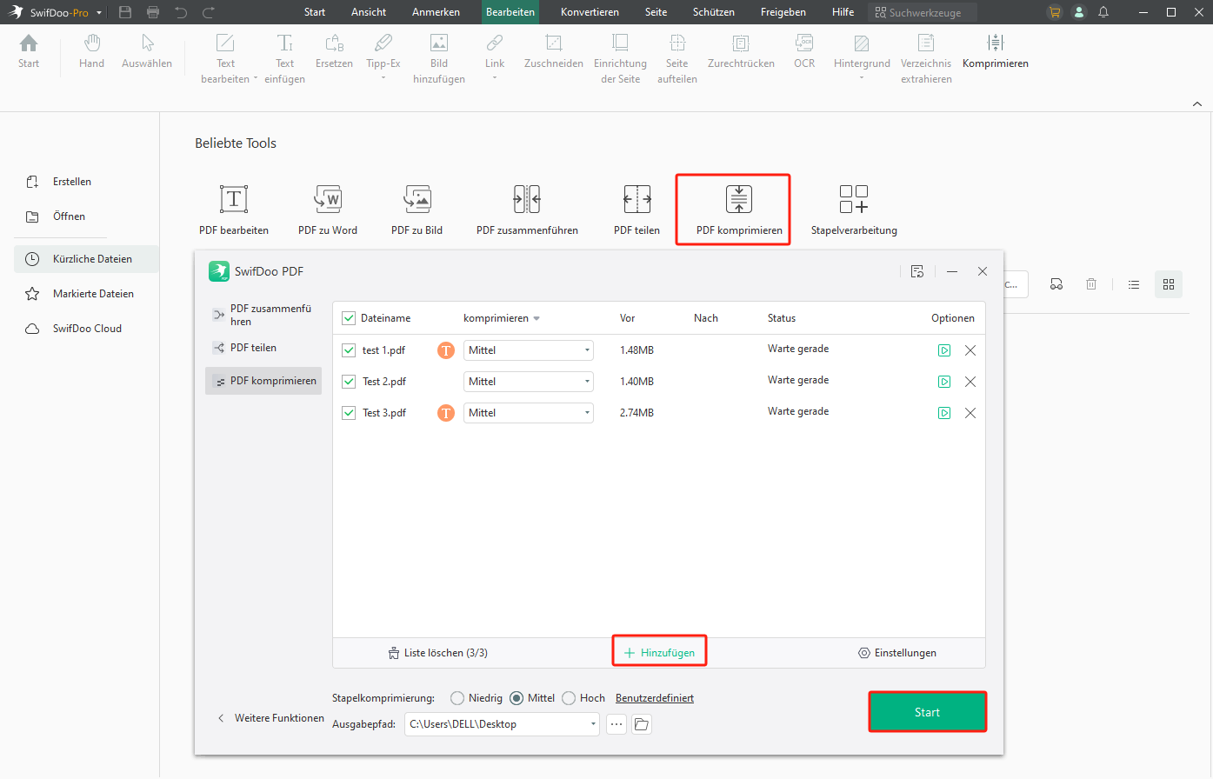Viewport: 1213px width, 779px height.
Task: Toggle the select-all Dateiname checkbox
Action: 349,318
